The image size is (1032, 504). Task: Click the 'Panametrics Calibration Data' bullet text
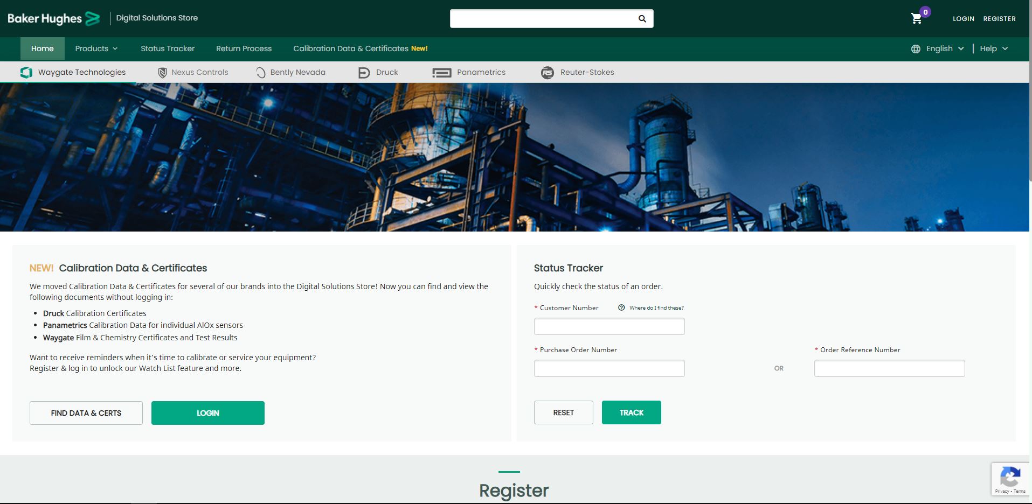click(x=143, y=325)
